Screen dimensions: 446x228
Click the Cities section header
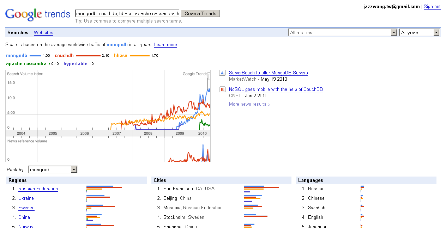[x=221, y=180]
